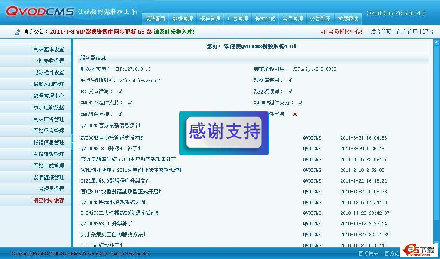Viewport: 440px width, 259px height.
Task: Click date 2011-3-31 16:04:53
Action: [x=364, y=138]
